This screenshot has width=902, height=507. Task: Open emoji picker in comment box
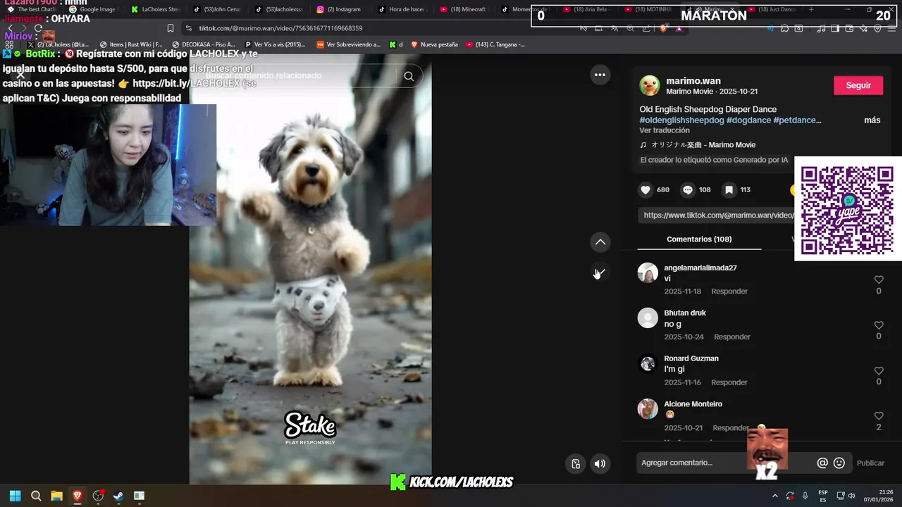pyautogui.click(x=839, y=463)
